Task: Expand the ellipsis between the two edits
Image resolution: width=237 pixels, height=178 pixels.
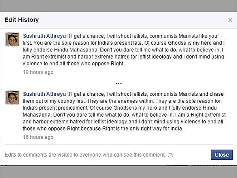Action: point(118,83)
